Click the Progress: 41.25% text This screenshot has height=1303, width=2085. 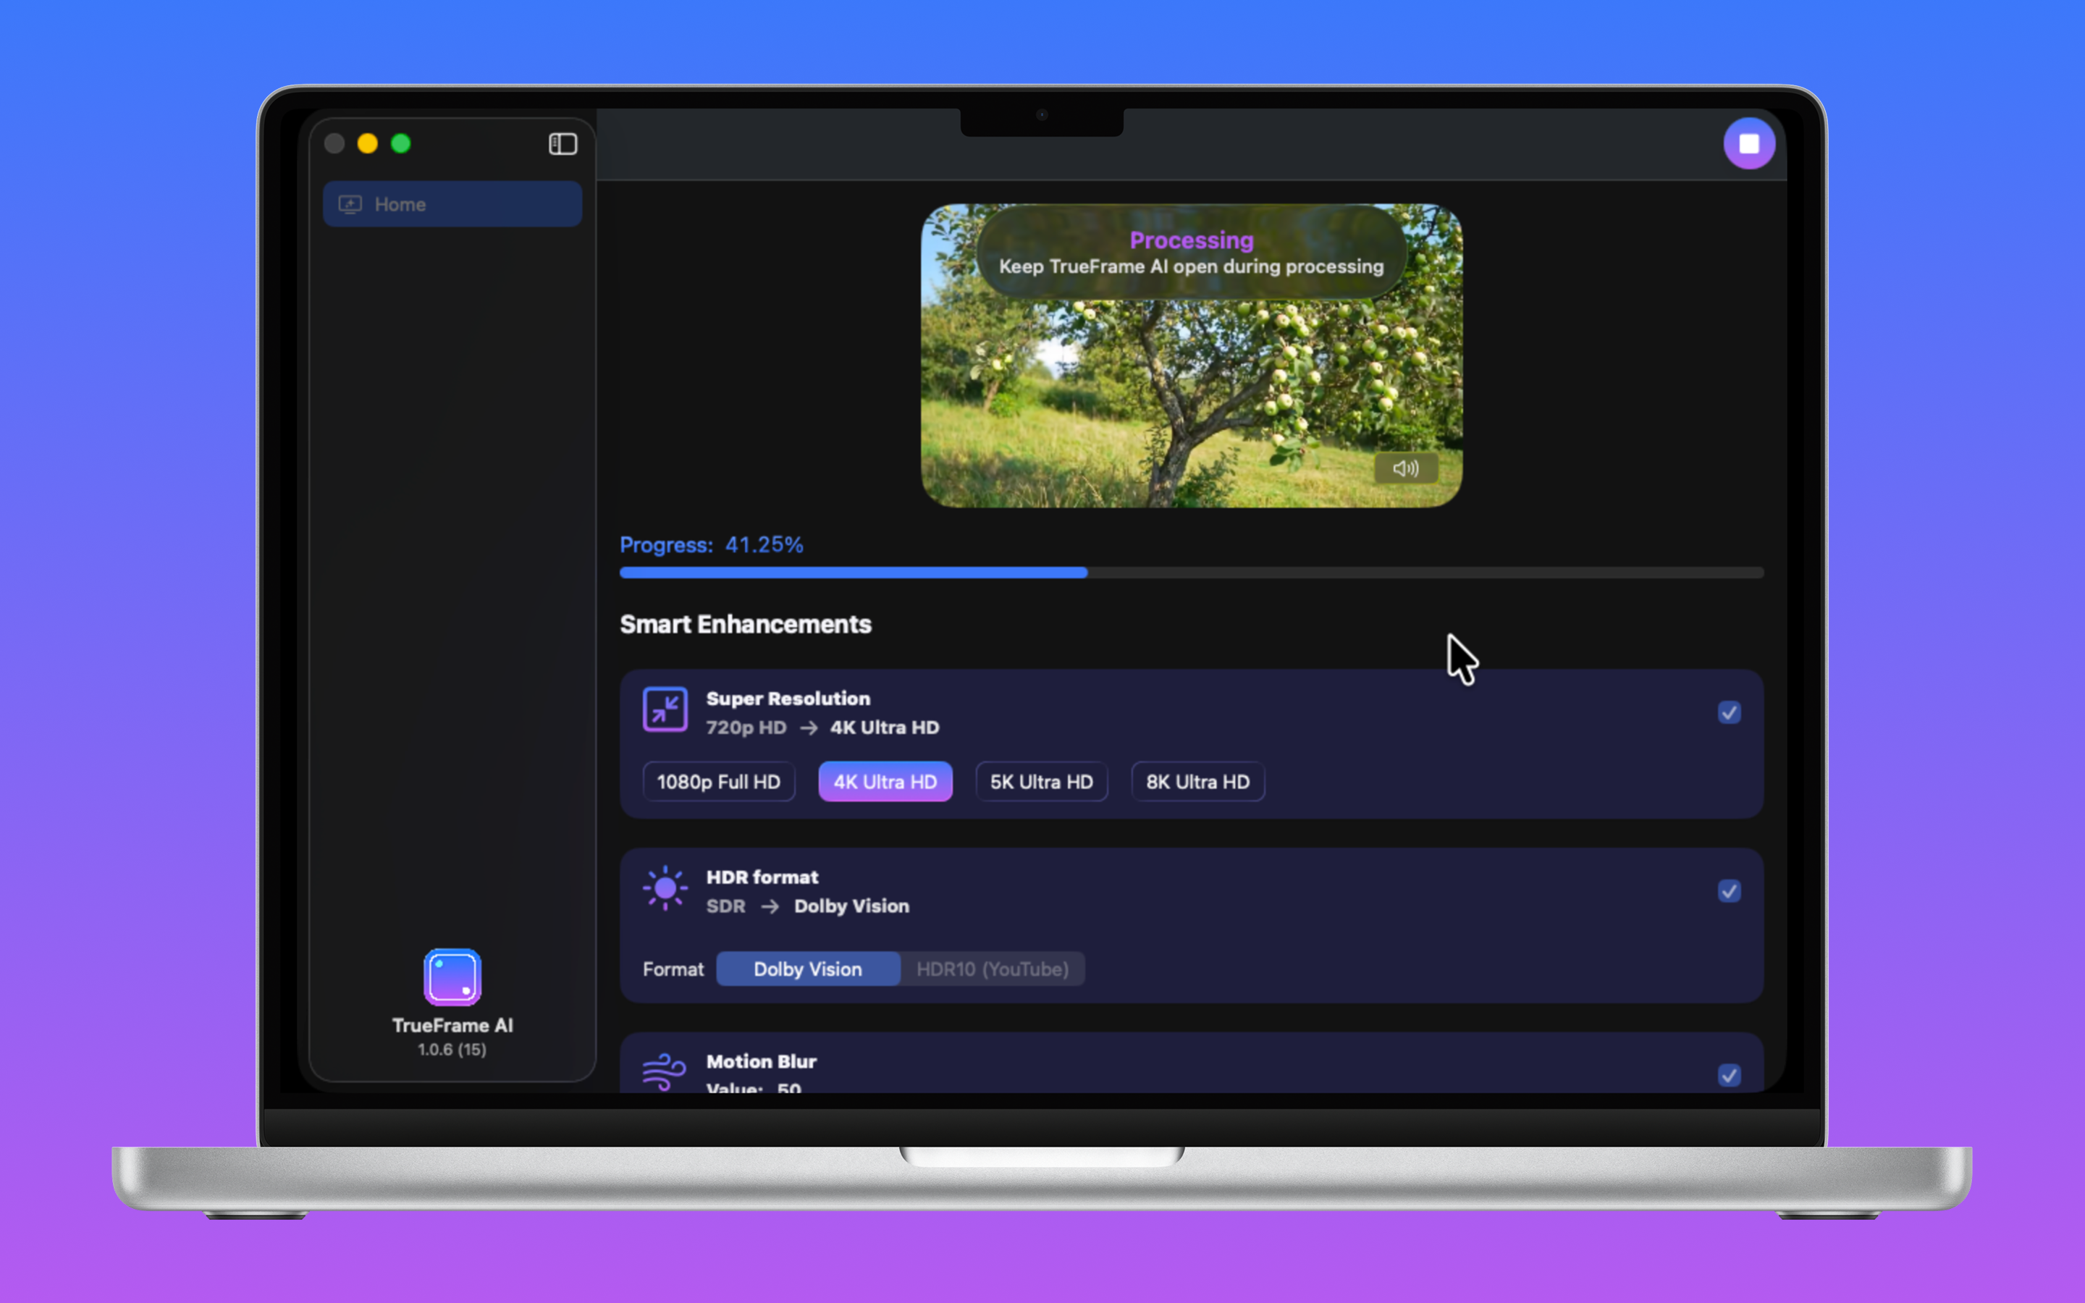click(x=712, y=544)
